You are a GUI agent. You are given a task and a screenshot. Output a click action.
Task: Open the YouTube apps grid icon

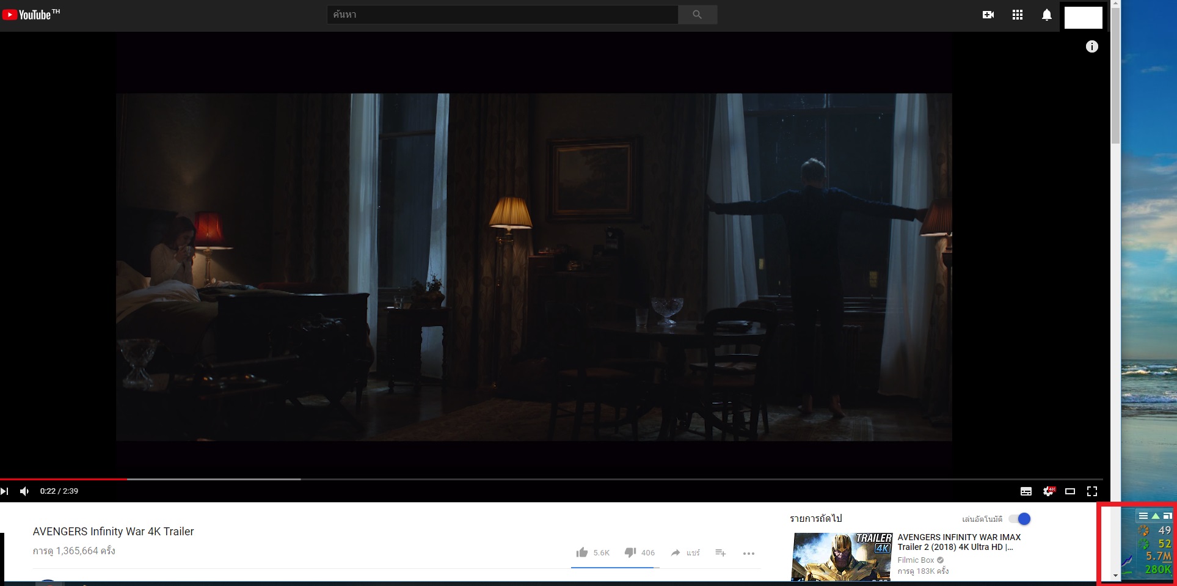pyautogui.click(x=1018, y=15)
